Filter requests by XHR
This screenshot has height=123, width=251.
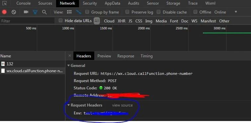[122, 21]
